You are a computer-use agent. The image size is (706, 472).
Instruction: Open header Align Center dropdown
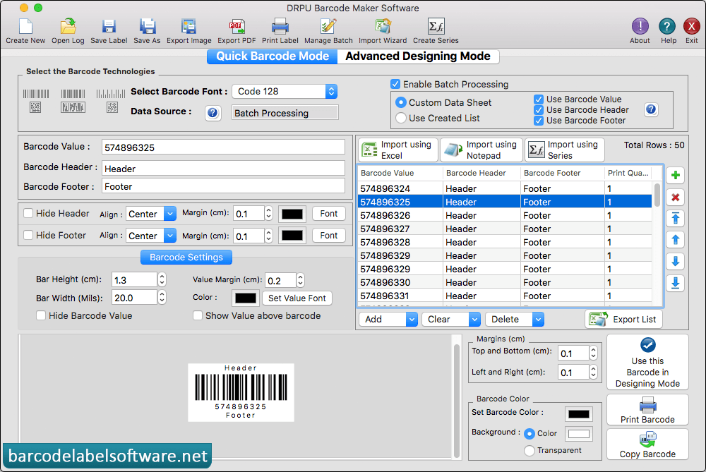click(x=151, y=214)
